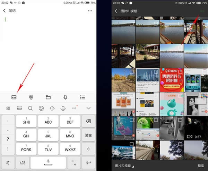The width and height of the screenshot is (208, 171).
Task: Select the grayscale room photo checkbox
Action: tap(180, 120)
